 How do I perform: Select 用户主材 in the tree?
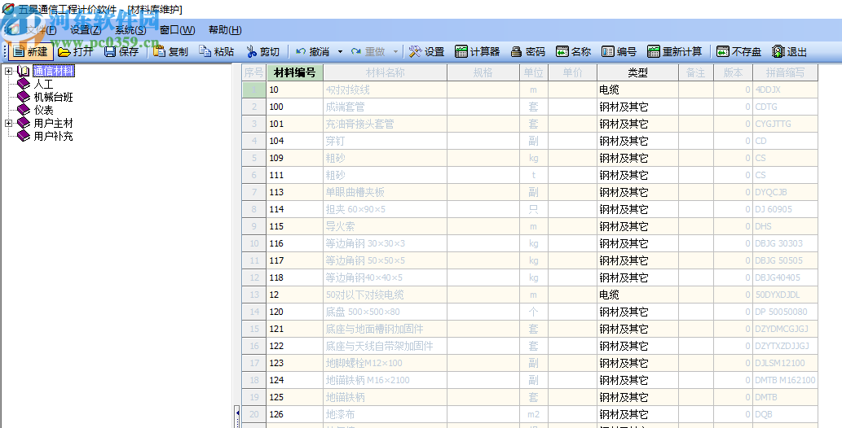(53, 124)
